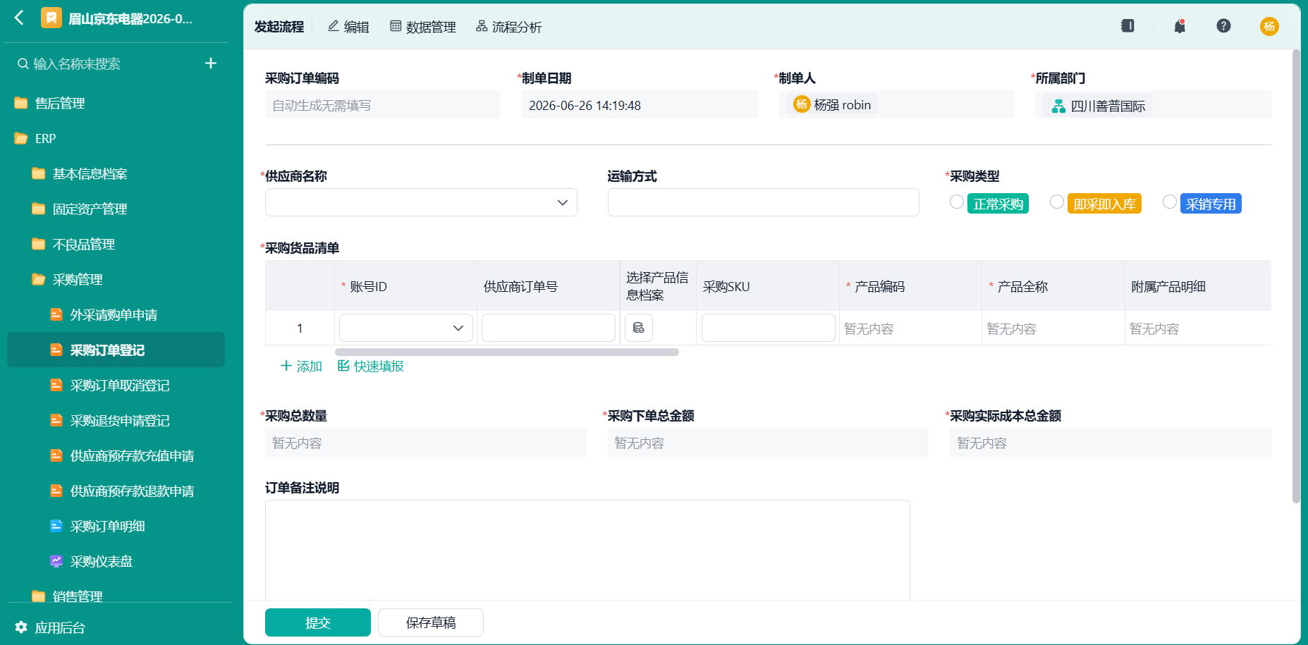Click the orange app logo icon

coord(51,18)
